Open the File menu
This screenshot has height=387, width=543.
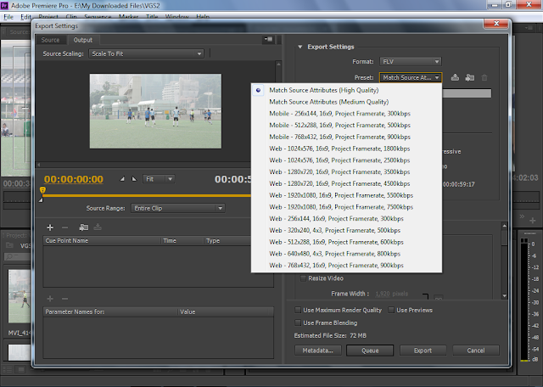point(8,17)
